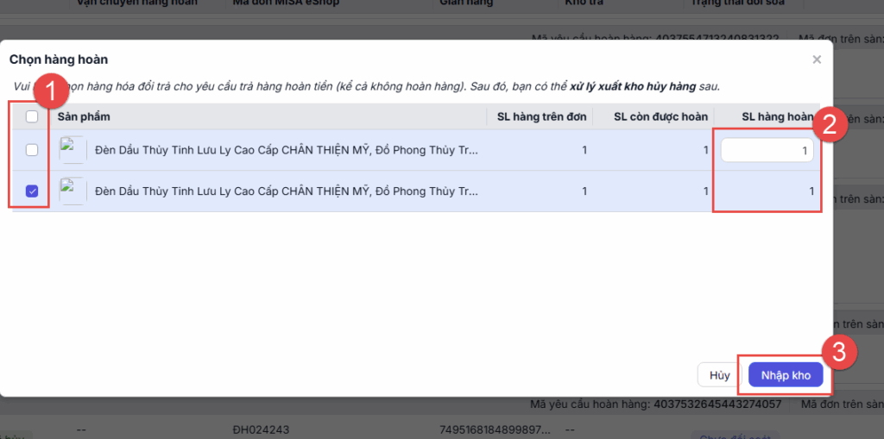Image resolution: width=884 pixels, height=439 pixels.
Task: Cancel with the Hủy button
Action: point(720,375)
